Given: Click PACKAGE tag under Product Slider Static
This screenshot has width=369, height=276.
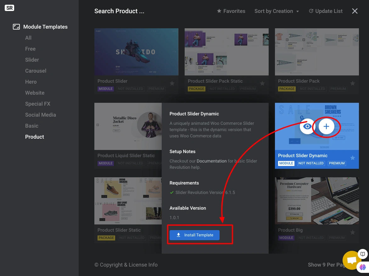Looking at the screenshot, I should [106, 238].
